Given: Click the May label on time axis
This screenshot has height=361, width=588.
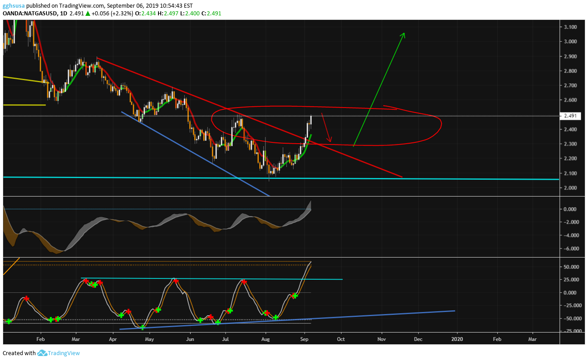Looking at the screenshot, I should tap(149, 338).
